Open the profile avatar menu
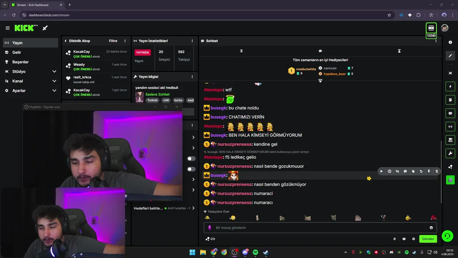 click(x=445, y=28)
